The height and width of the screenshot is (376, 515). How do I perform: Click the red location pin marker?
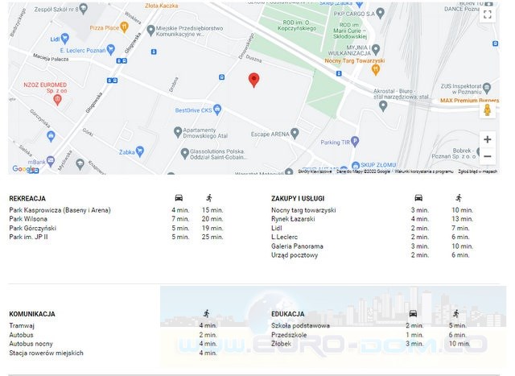point(253,80)
